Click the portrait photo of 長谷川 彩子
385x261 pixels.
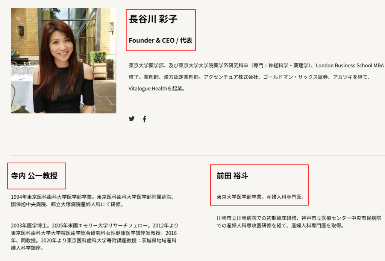[x=63, y=60]
